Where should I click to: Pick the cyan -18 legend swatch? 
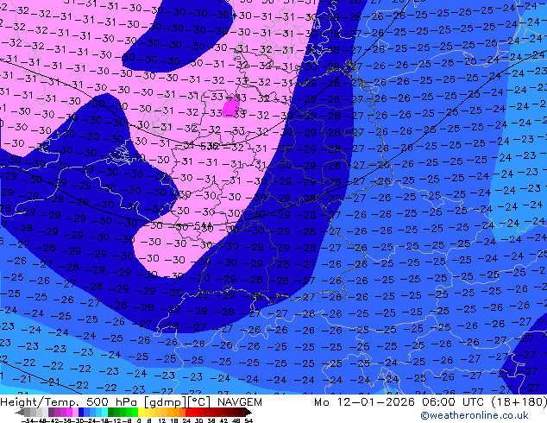coord(104,412)
